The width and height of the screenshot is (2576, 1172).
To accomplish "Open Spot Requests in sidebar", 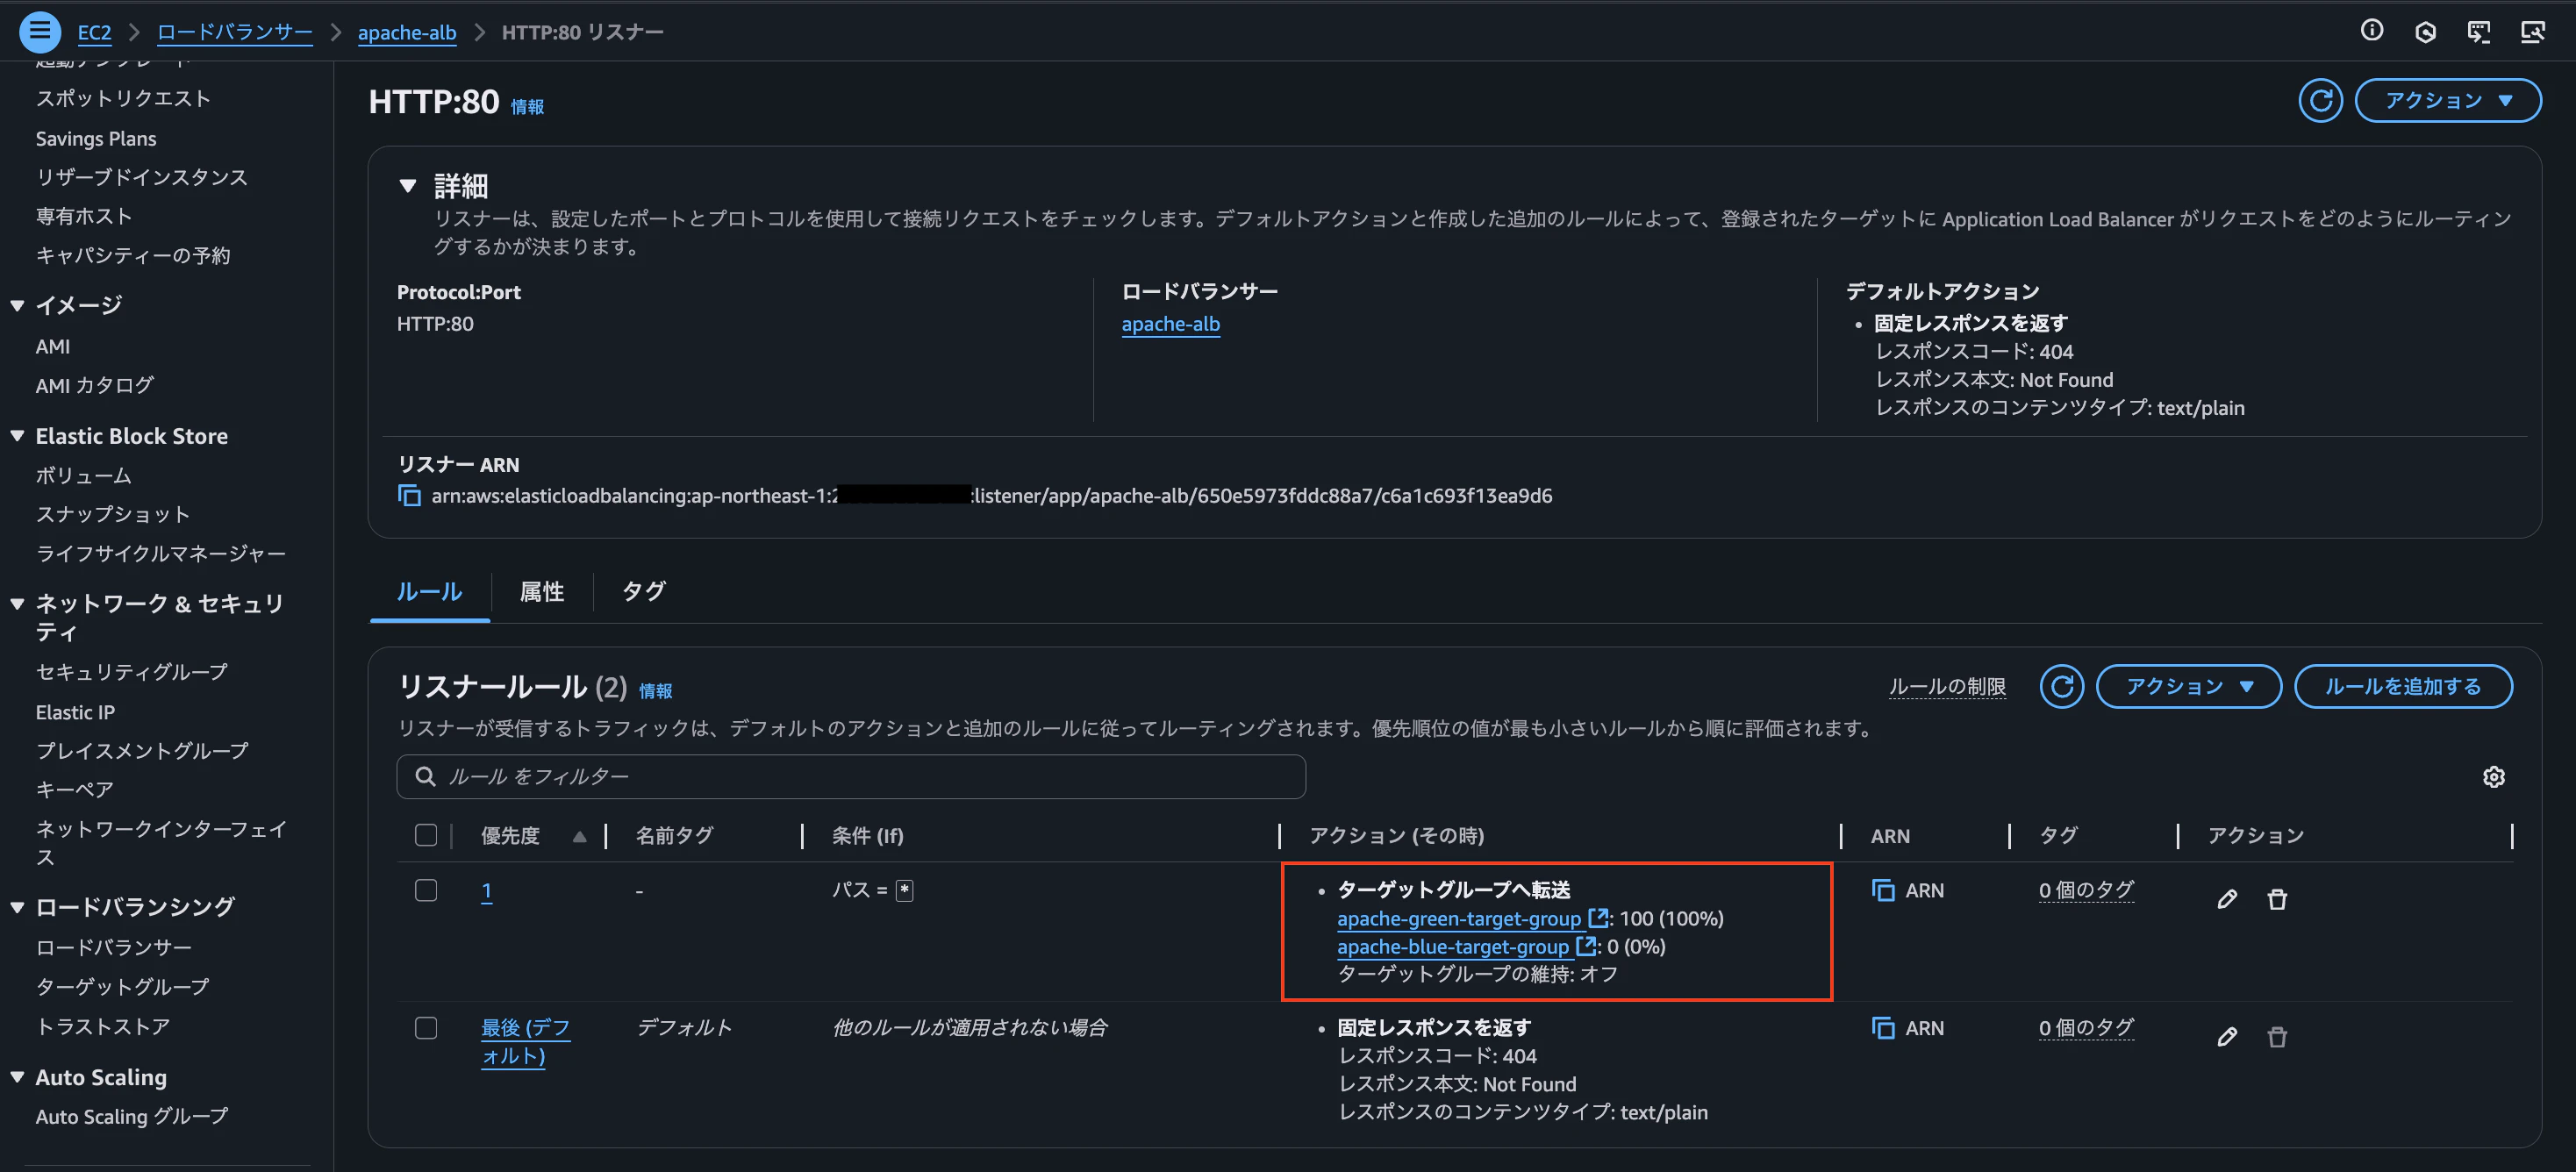I will pos(123,98).
